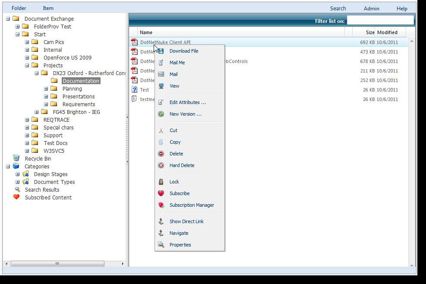This screenshot has width=426, height=284.
Task: Expand the FG45 Brighton - IEG folder
Action: (37, 112)
